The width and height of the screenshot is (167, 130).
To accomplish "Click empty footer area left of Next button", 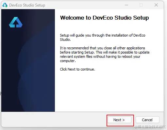I will click(x=53, y=120).
